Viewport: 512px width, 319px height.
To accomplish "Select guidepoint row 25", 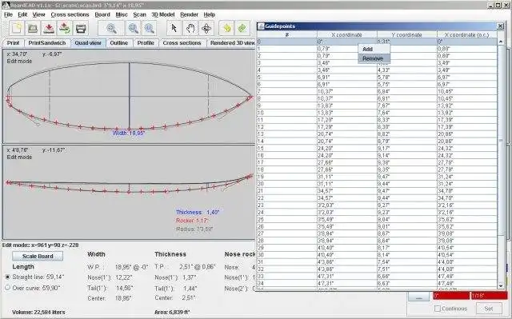I will [377, 220].
